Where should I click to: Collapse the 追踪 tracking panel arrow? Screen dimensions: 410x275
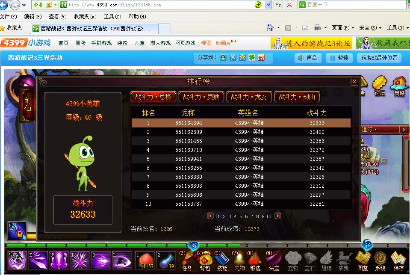pos(404,130)
